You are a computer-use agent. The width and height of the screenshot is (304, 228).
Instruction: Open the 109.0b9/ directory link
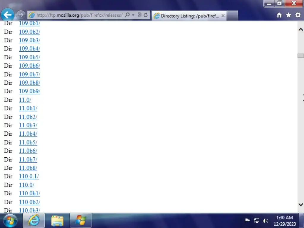(29, 91)
